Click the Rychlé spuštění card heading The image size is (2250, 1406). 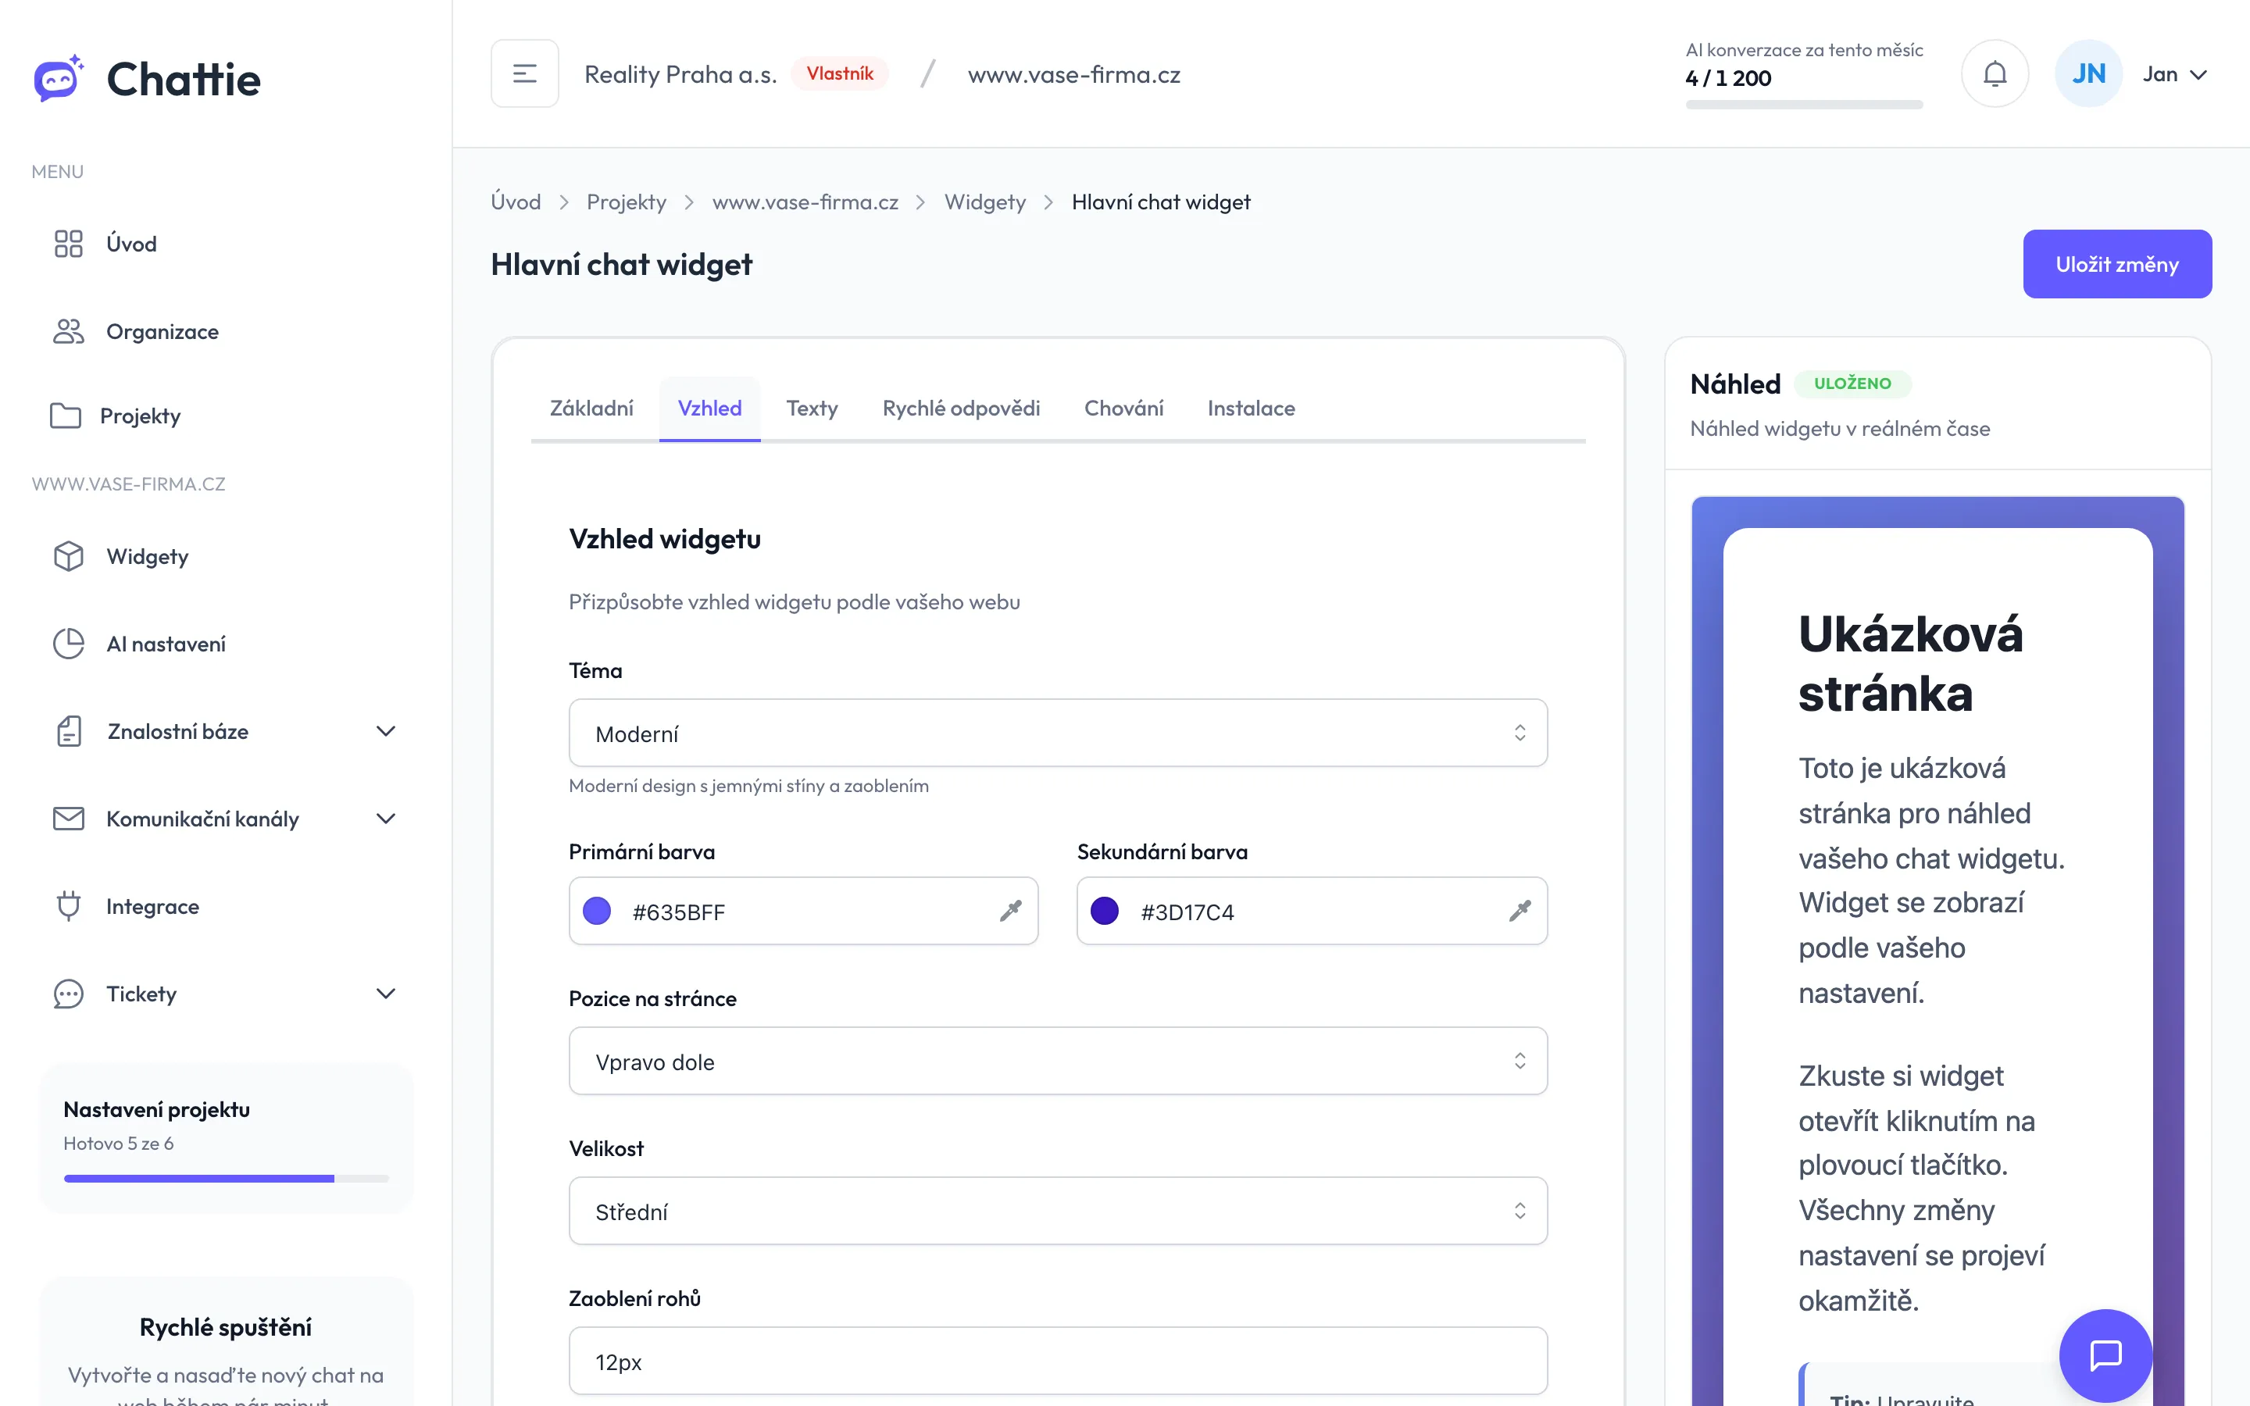tap(226, 1327)
